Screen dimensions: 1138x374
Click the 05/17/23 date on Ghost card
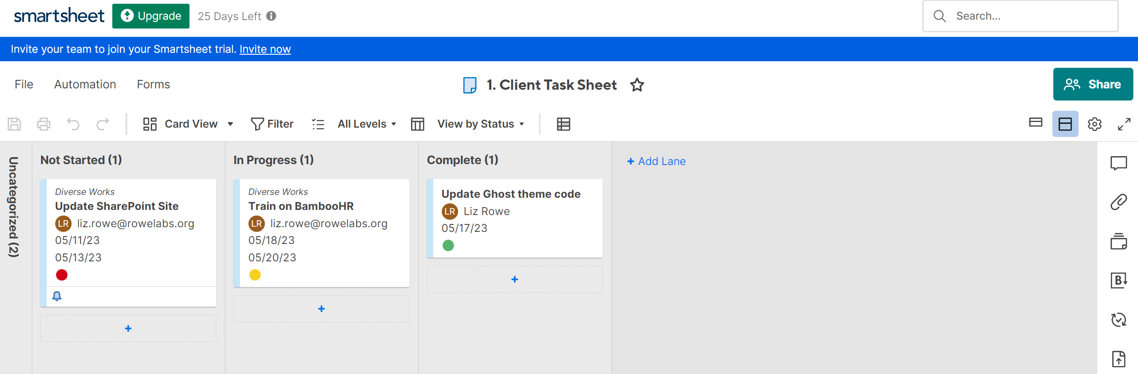(x=465, y=228)
